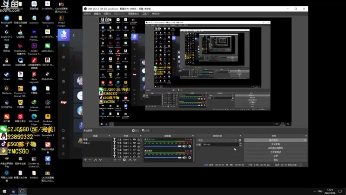Pop out the Audio Mixer dock panel
Screen dimensions: 346x195
[x=193, y=136]
